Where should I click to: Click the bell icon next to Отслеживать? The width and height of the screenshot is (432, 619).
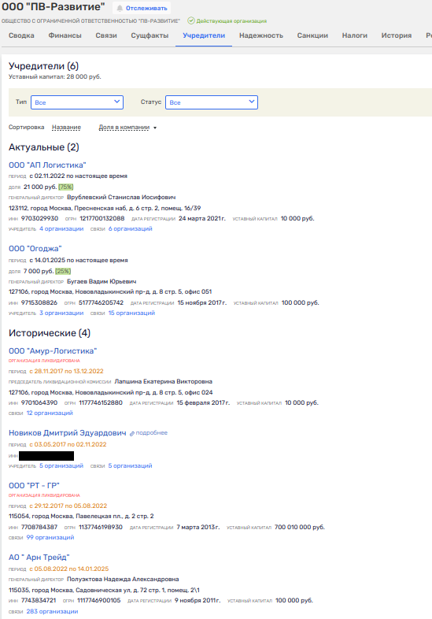point(120,9)
